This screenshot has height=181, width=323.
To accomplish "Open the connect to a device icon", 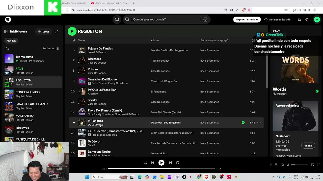I will (x=282, y=165).
